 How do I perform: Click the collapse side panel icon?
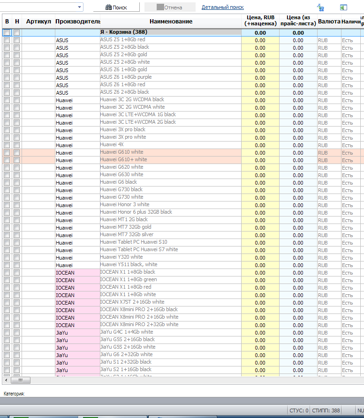pyautogui.click(x=343, y=7)
